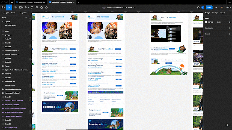The image size is (232, 130).
Task: Open the Figma main menu icon
Action: [2, 7]
